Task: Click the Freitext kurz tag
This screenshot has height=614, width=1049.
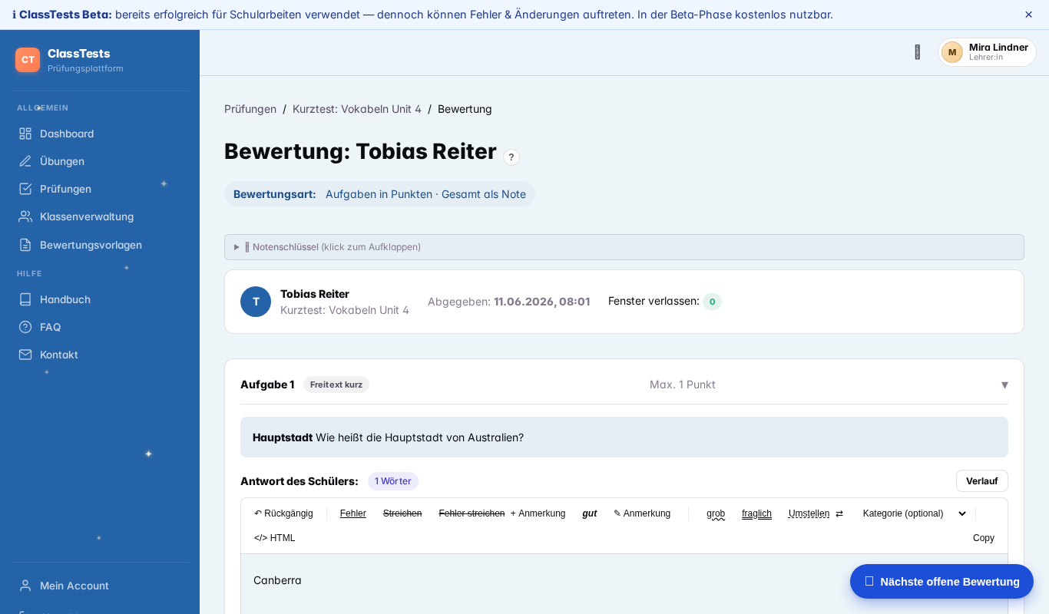Action: (336, 385)
